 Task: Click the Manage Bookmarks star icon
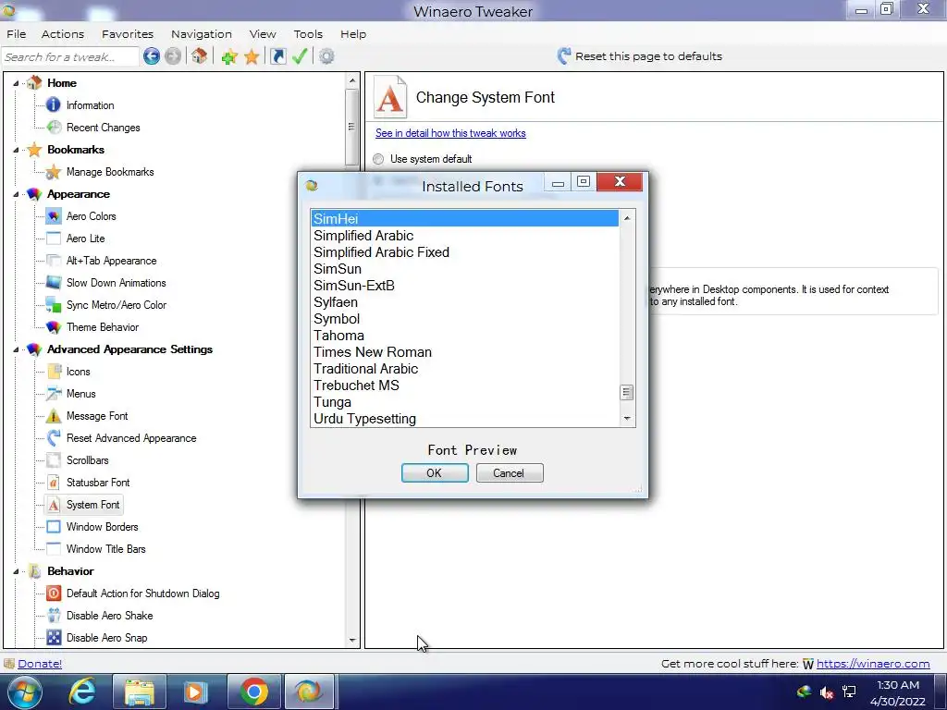[x=54, y=172]
